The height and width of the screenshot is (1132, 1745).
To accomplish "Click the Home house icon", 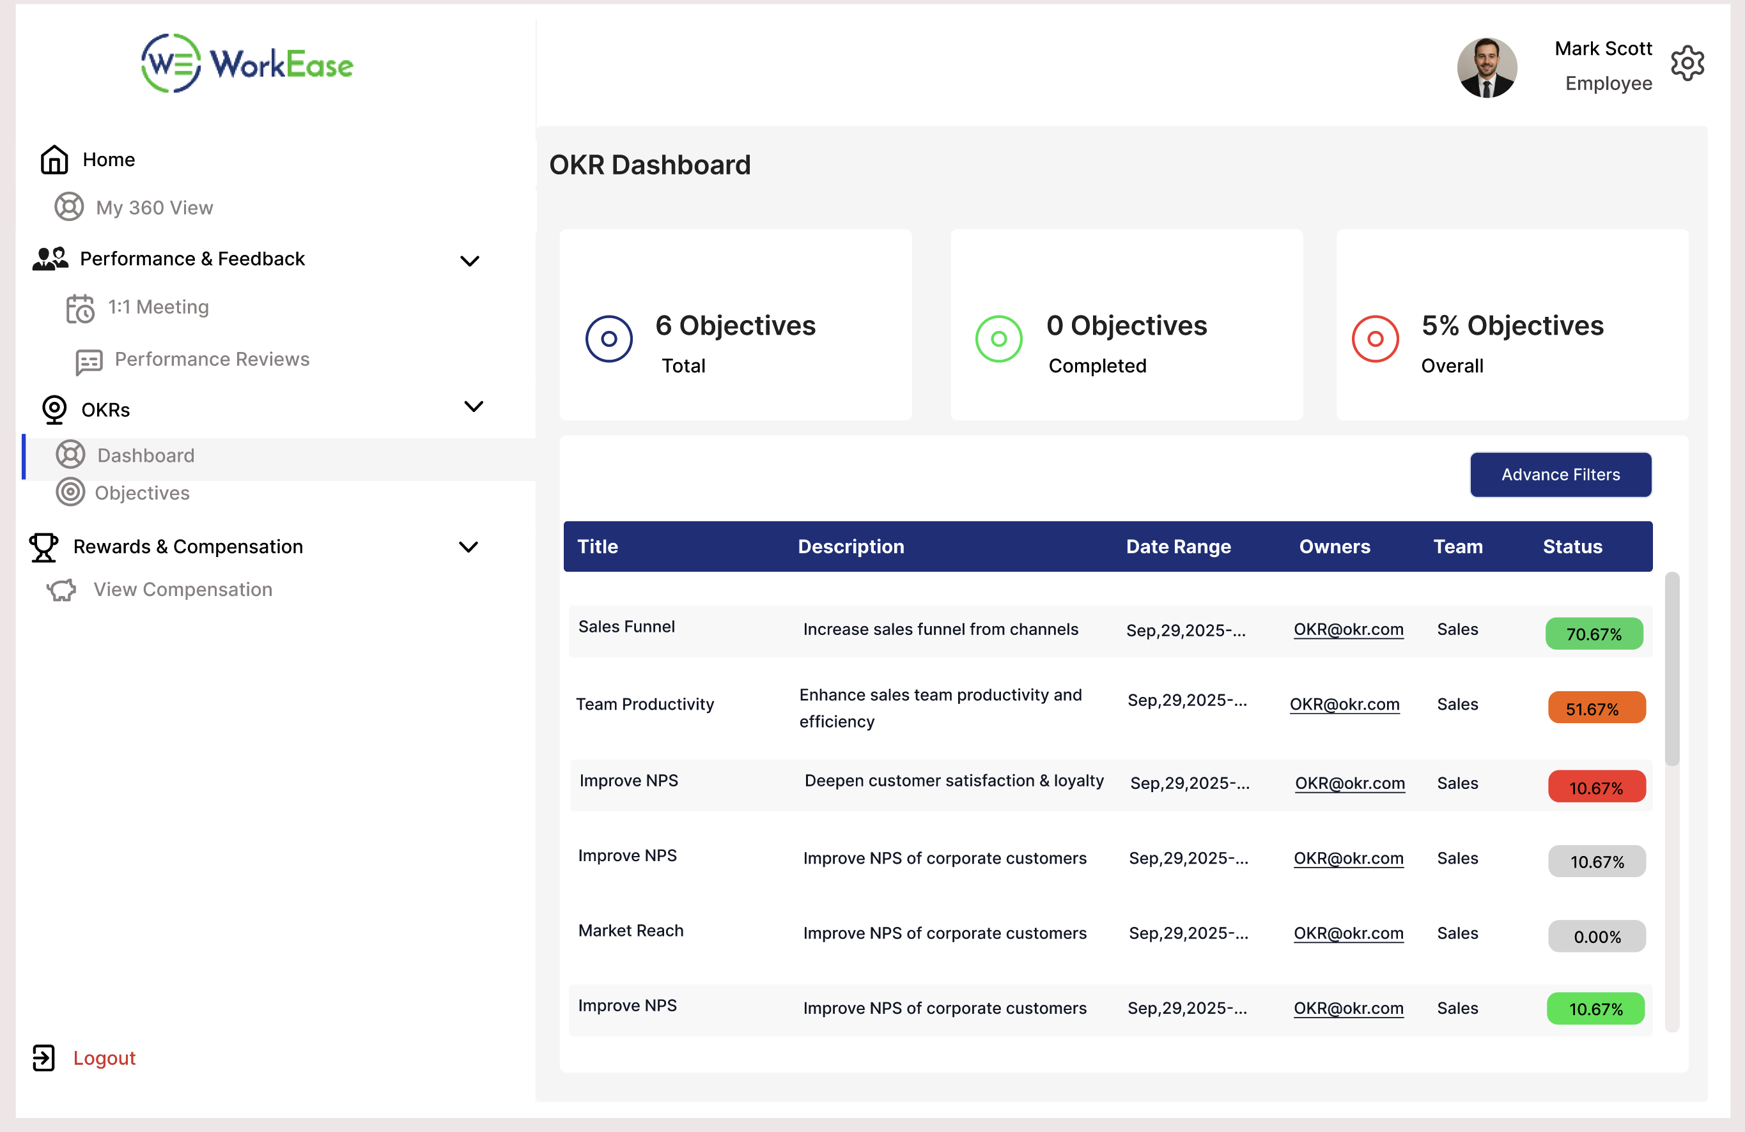I will pyautogui.click(x=54, y=160).
